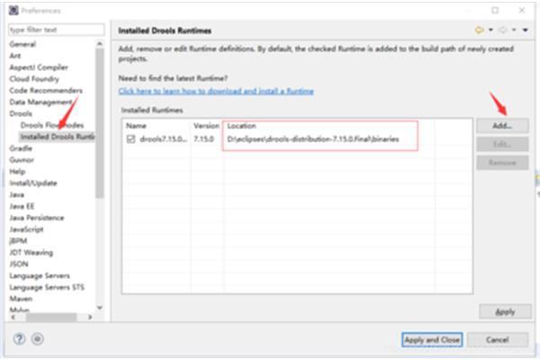Click tree horizontal scroll left arrow
The height and width of the screenshot is (360, 540).
coord(13,317)
